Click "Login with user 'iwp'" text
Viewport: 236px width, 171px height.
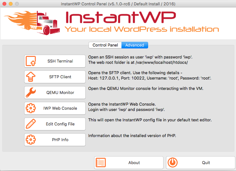coord(126,109)
